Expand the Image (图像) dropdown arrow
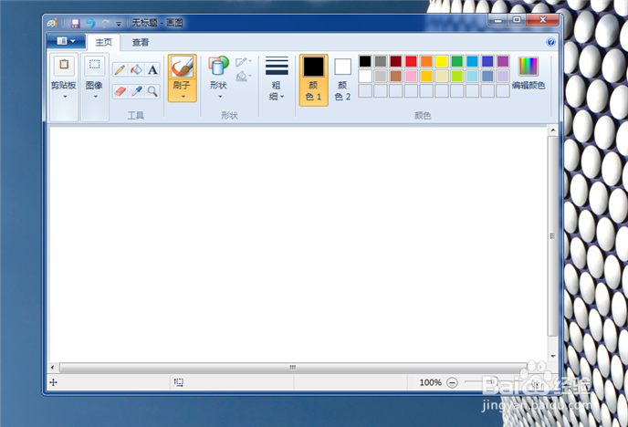628x427 pixels. click(95, 97)
